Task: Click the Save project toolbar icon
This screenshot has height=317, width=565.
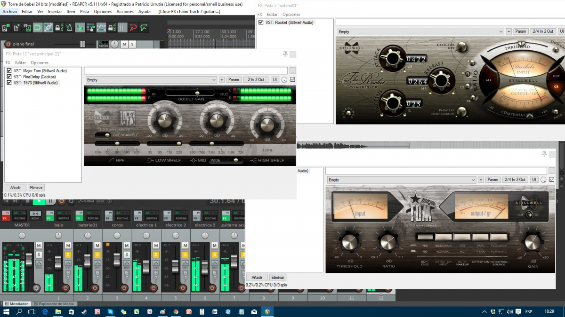Action: click(27, 28)
